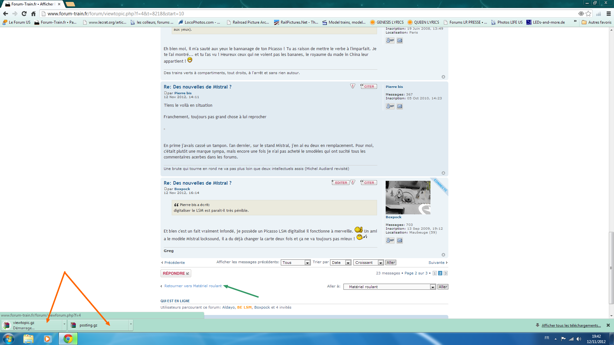Report Boxpock post with warning icon
Screen dimensions: 614x345
click(353, 182)
